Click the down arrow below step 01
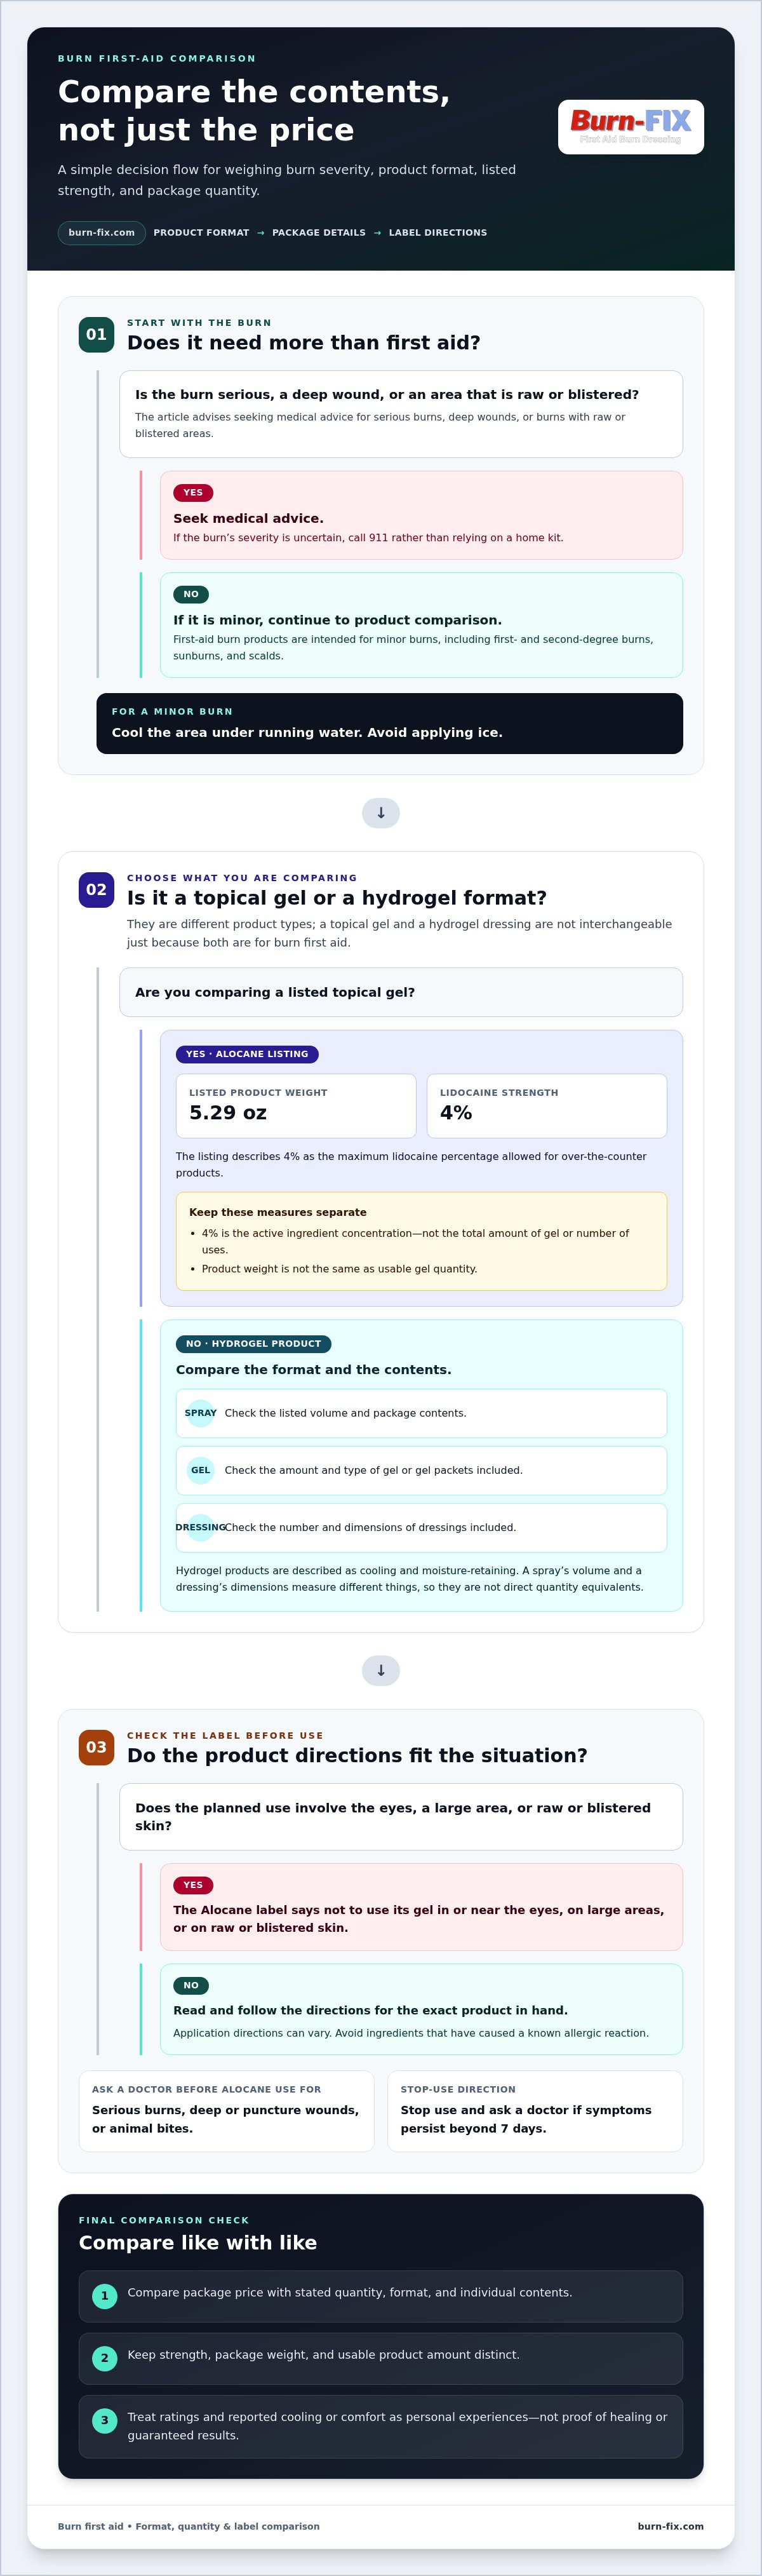 [x=381, y=813]
